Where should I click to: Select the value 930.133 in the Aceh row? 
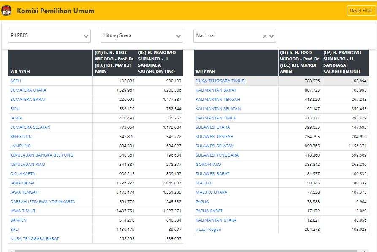[174, 81]
